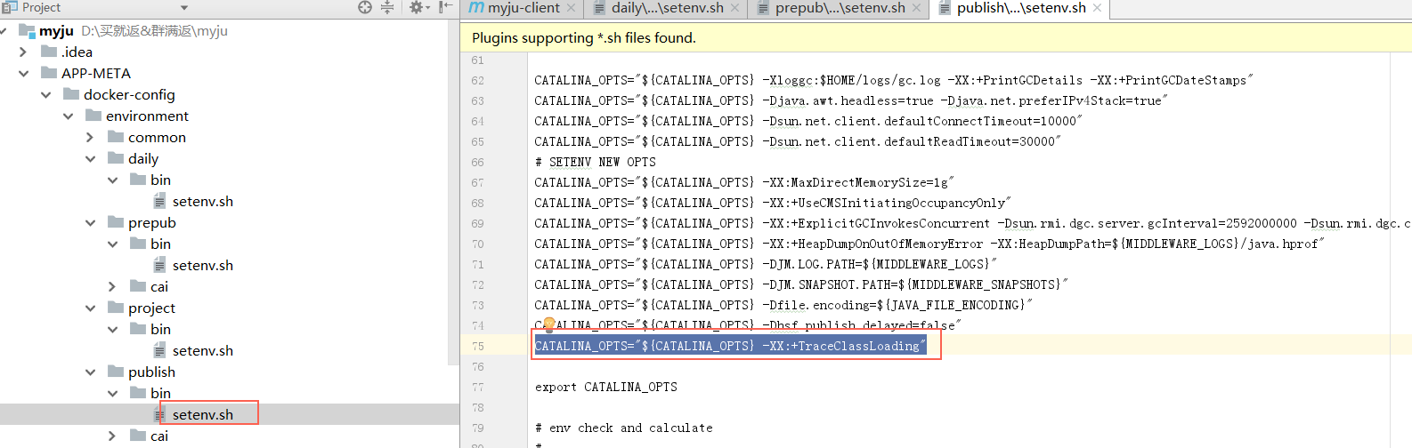Expand the .idea folder
This screenshot has width=1412, height=448.
pos(24,52)
